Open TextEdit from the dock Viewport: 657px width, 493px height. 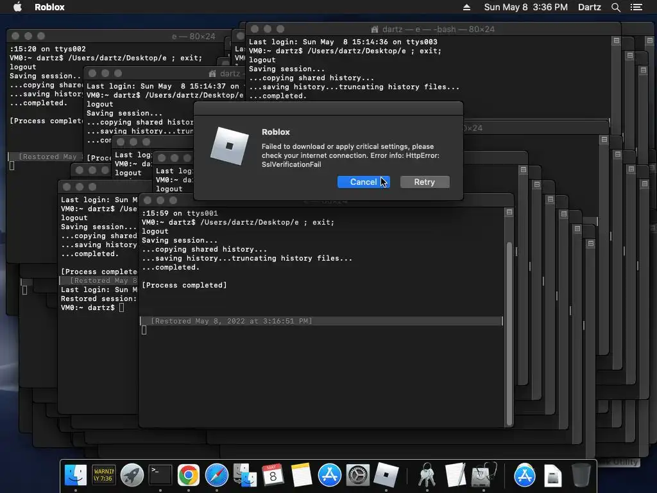(x=456, y=475)
